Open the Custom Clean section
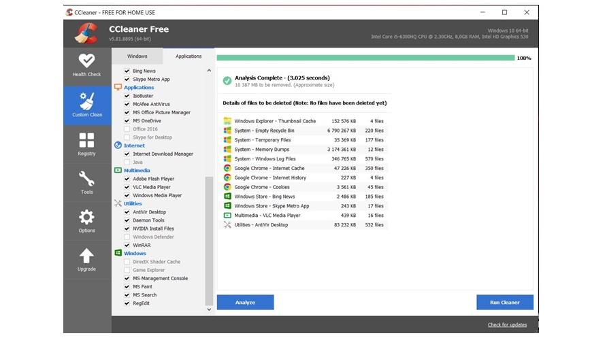Viewport: 592px width, 340px height. (87, 105)
